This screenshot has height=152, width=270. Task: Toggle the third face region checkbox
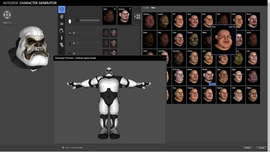tap(74, 54)
